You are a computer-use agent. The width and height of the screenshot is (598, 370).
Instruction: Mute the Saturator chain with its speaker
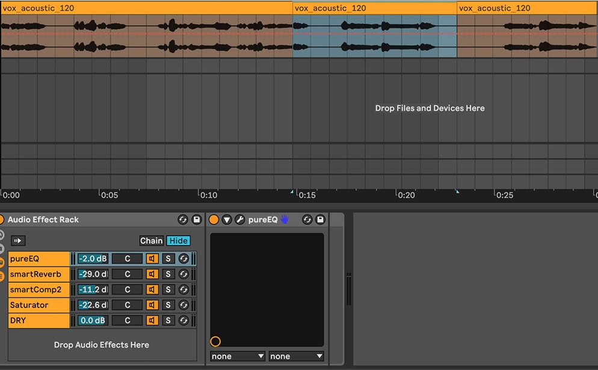point(152,305)
